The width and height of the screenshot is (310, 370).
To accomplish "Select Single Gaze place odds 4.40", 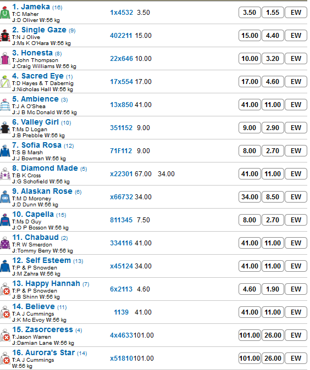I will point(273,36).
